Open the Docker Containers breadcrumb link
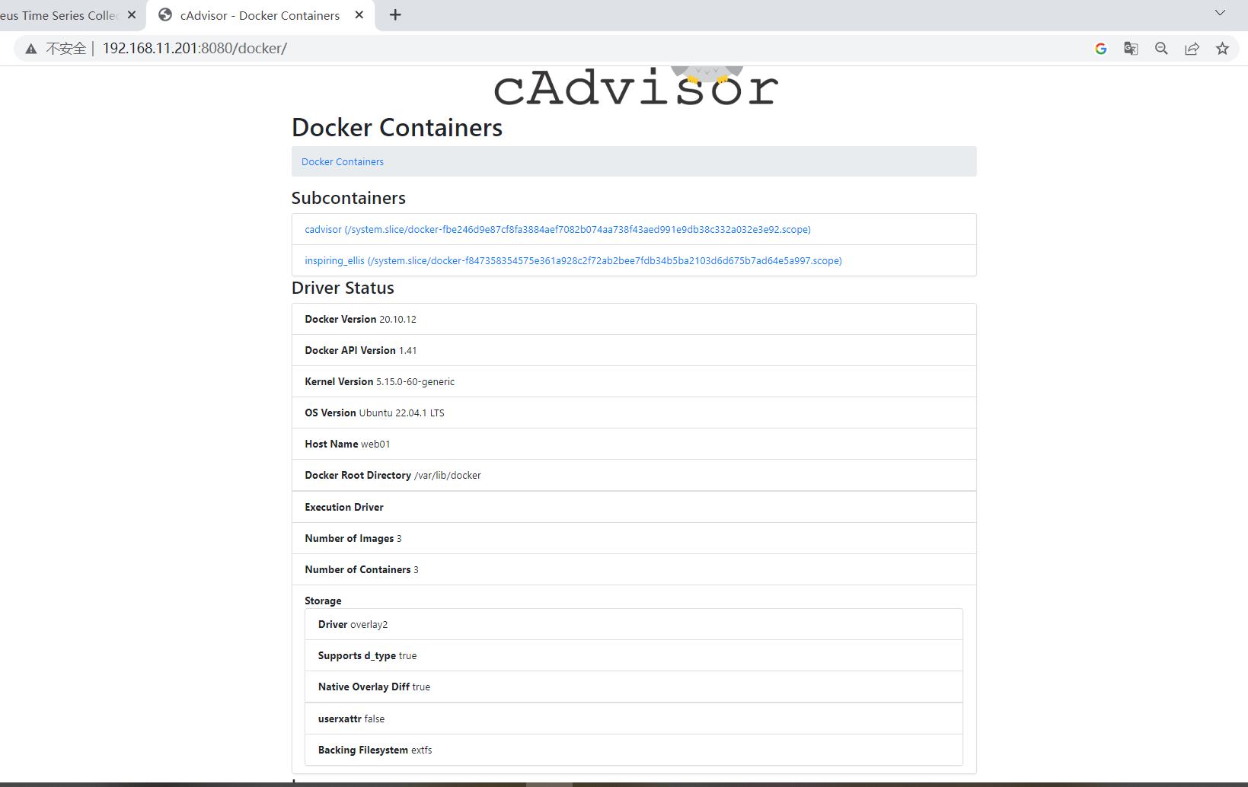Screen dimensions: 1248x787 [342, 161]
